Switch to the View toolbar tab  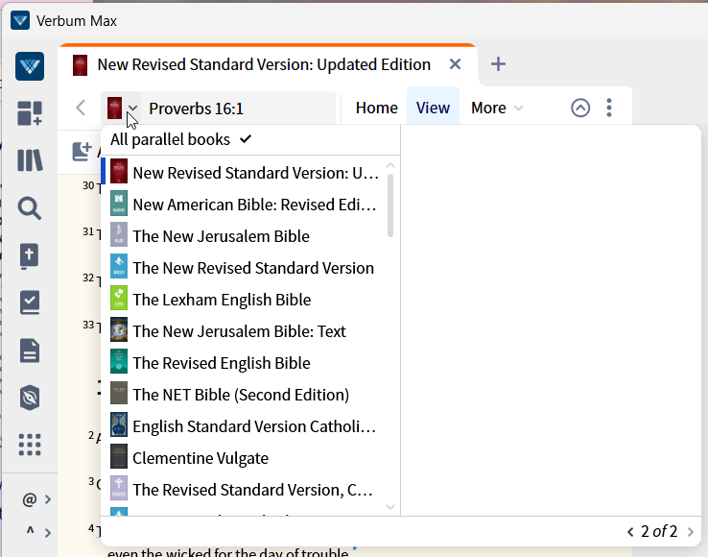point(433,108)
